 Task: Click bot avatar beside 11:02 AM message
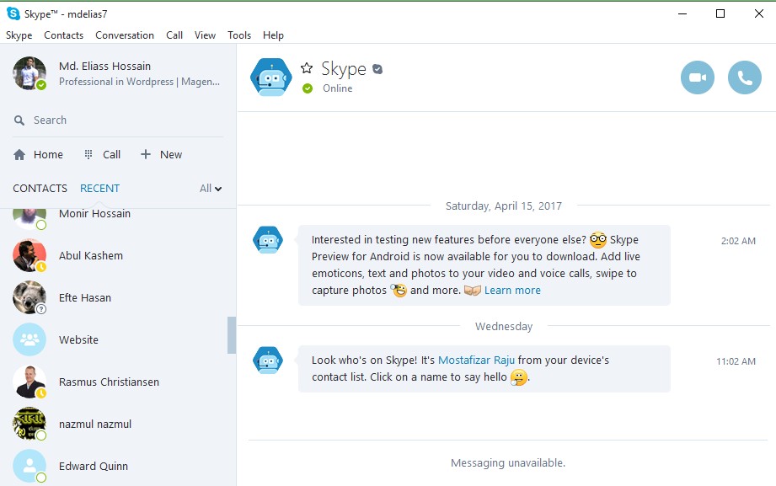(268, 360)
